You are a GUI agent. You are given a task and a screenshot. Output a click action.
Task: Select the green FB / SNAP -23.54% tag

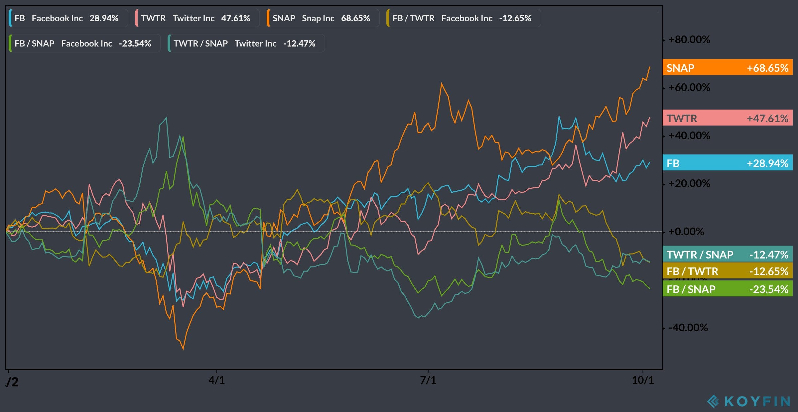coord(727,289)
